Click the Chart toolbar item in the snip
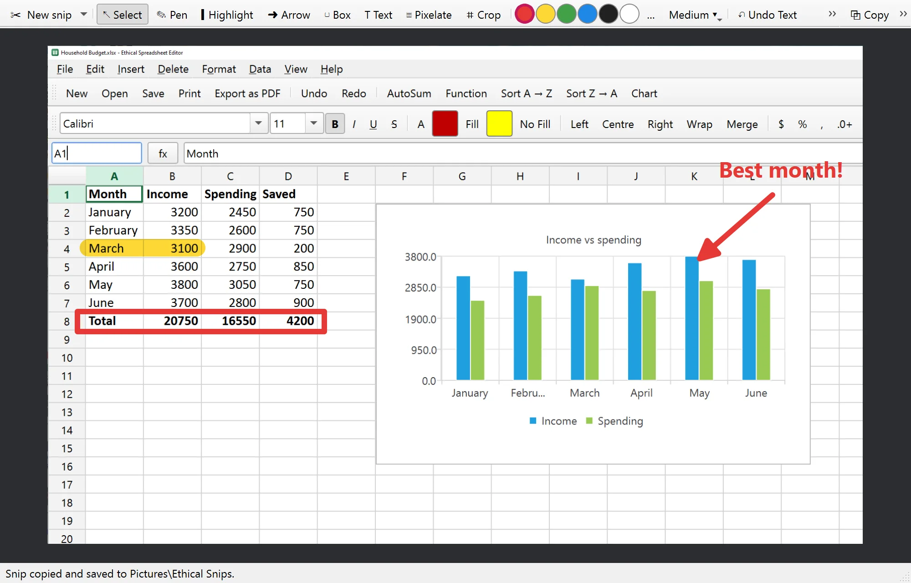Screen dimensions: 911x583 click(644, 93)
